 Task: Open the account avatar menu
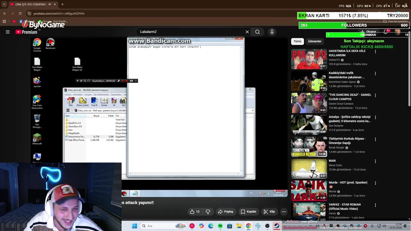[398, 32]
